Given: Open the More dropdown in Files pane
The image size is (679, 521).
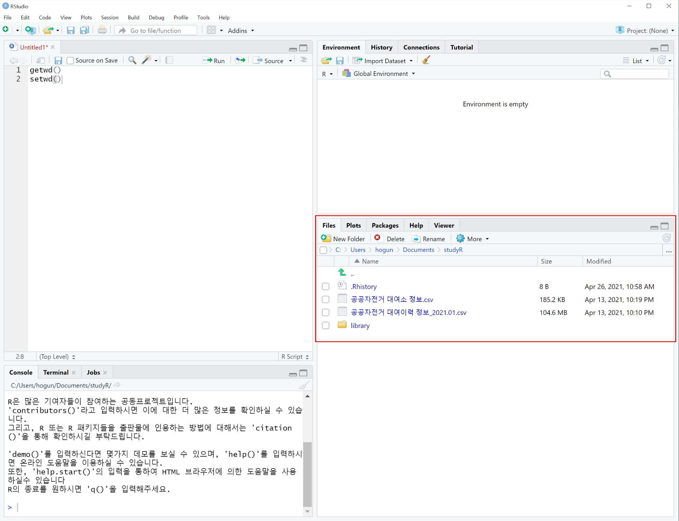Looking at the screenshot, I should click(x=473, y=239).
